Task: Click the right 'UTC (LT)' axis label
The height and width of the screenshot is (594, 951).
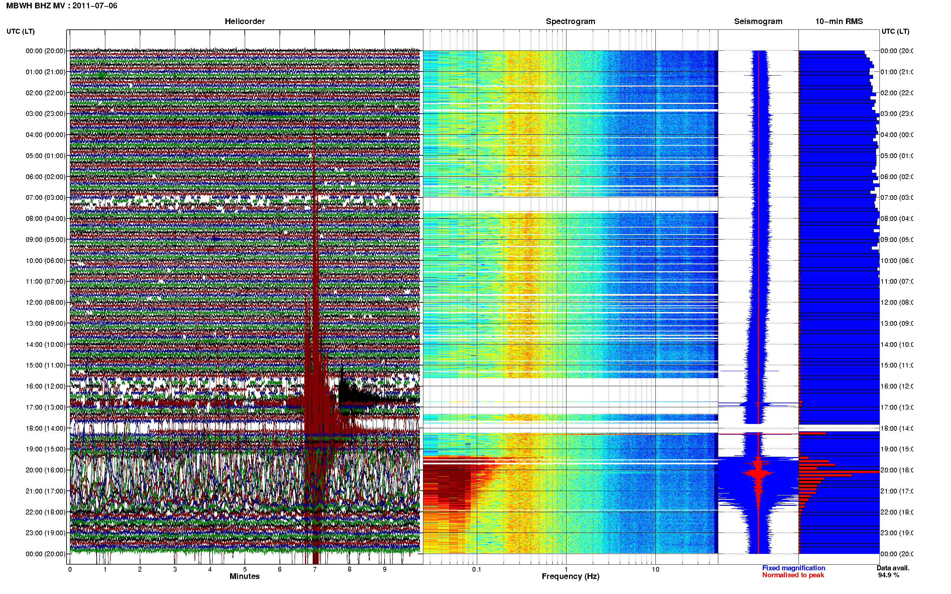Action: tap(895, 31)
